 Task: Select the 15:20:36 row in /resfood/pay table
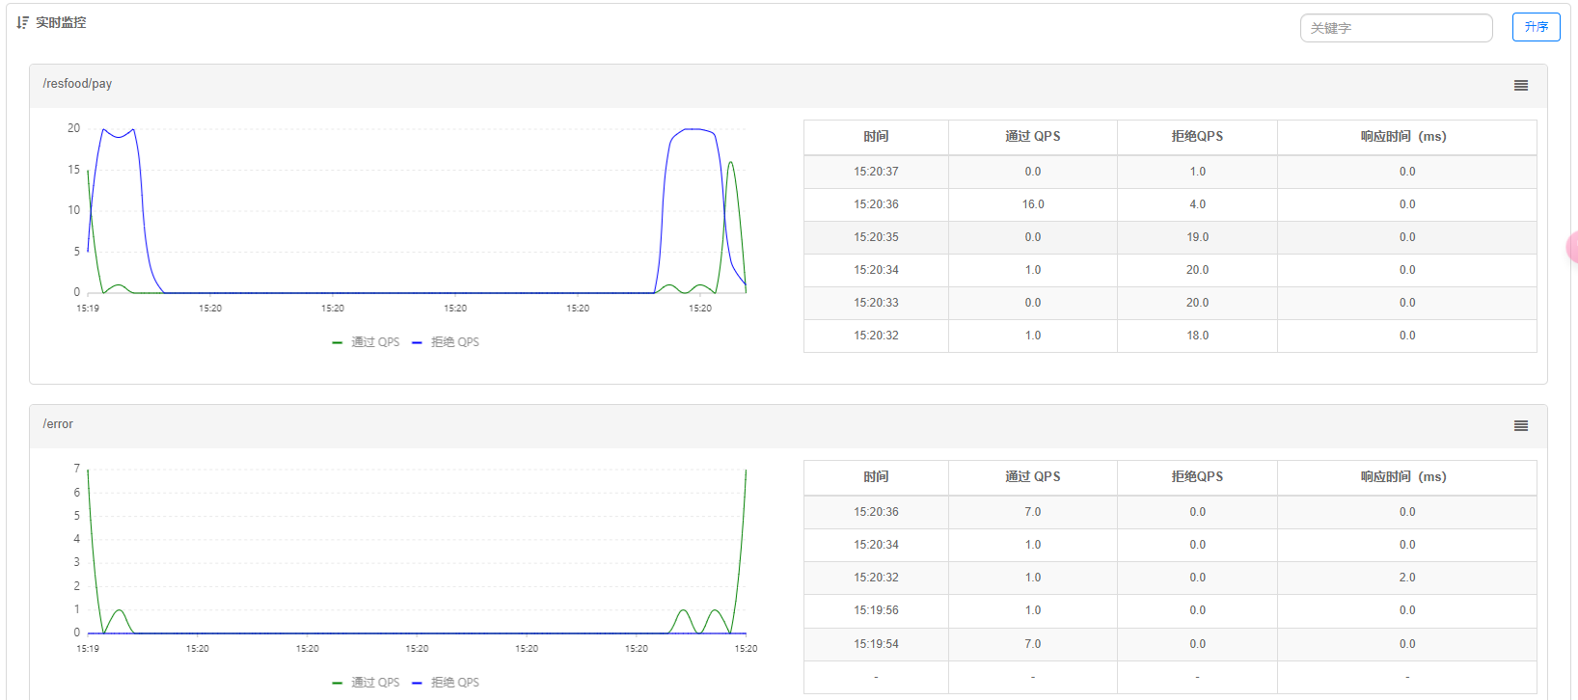[x=1170, y=204]
